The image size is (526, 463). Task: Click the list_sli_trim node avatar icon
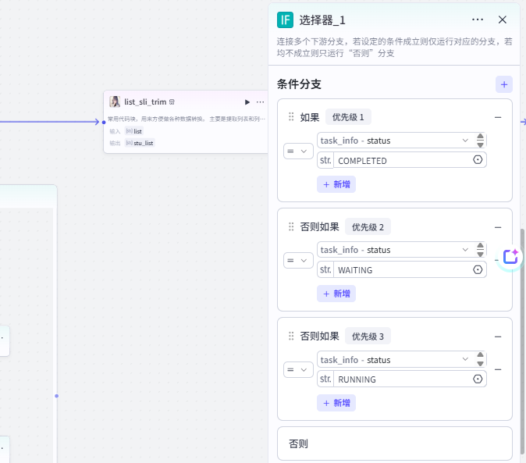115,102
